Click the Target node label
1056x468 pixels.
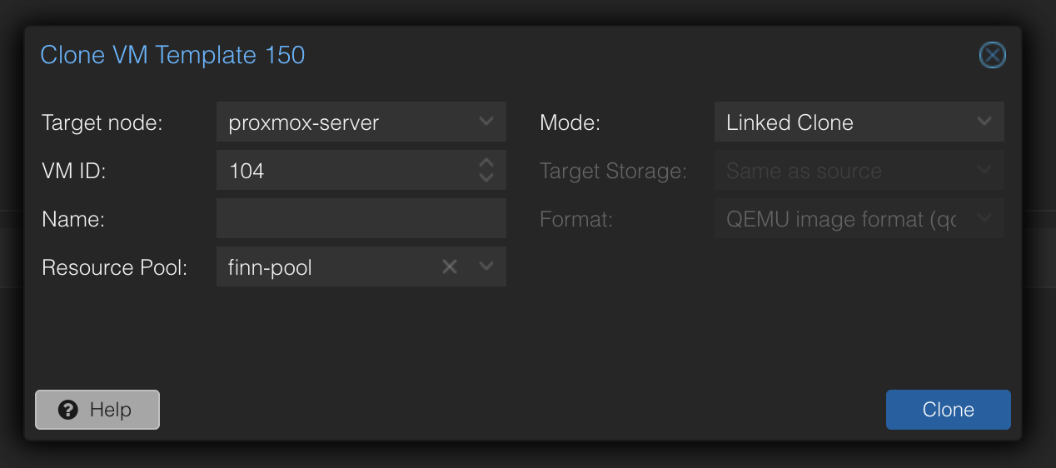point(102,123)
